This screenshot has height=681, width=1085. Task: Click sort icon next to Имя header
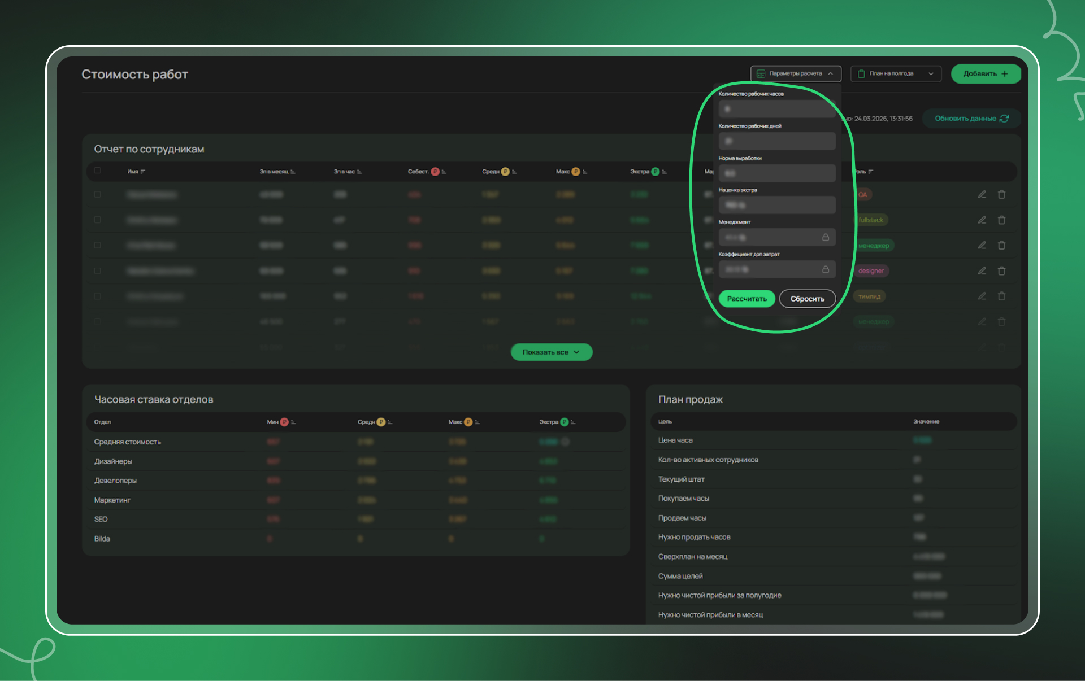coord(143,172)
